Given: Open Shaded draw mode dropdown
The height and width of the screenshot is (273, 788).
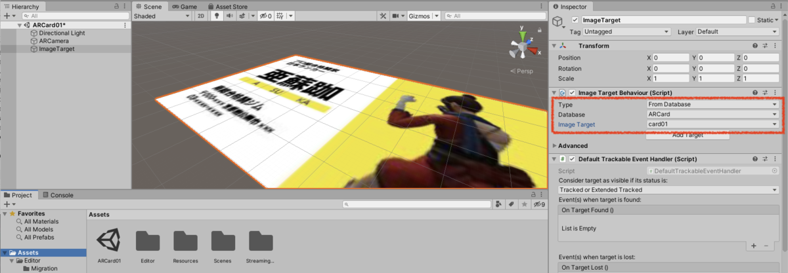Looking at the screenshot, I should (x=162, y=16).
